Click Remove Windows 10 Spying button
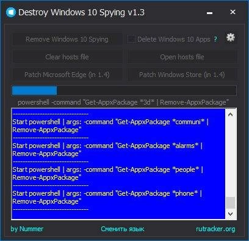 (67, 39)
